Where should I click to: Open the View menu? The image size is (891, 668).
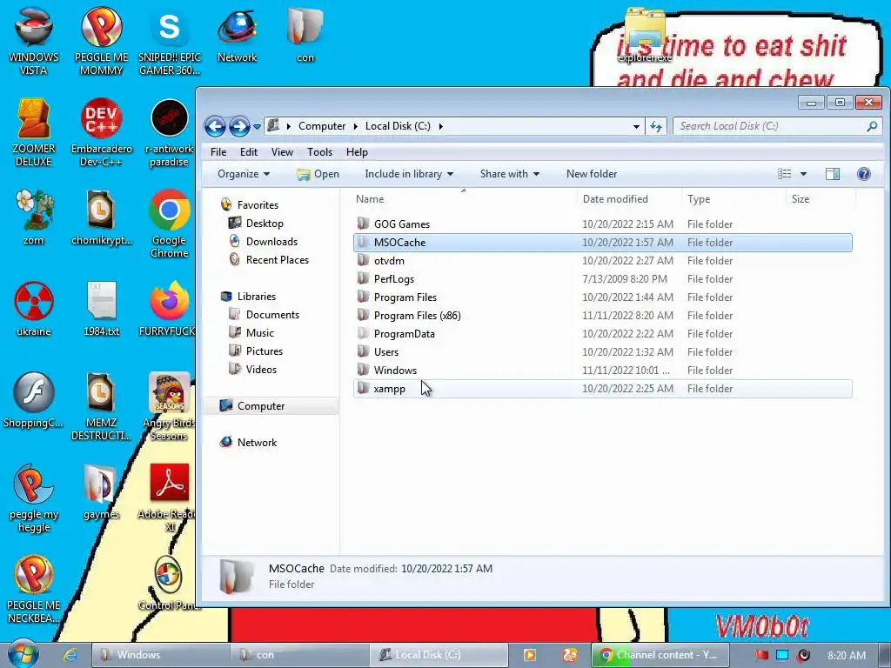point(282,152)
